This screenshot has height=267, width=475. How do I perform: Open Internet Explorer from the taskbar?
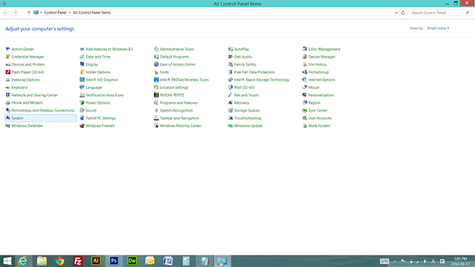(x=22, y=261)
